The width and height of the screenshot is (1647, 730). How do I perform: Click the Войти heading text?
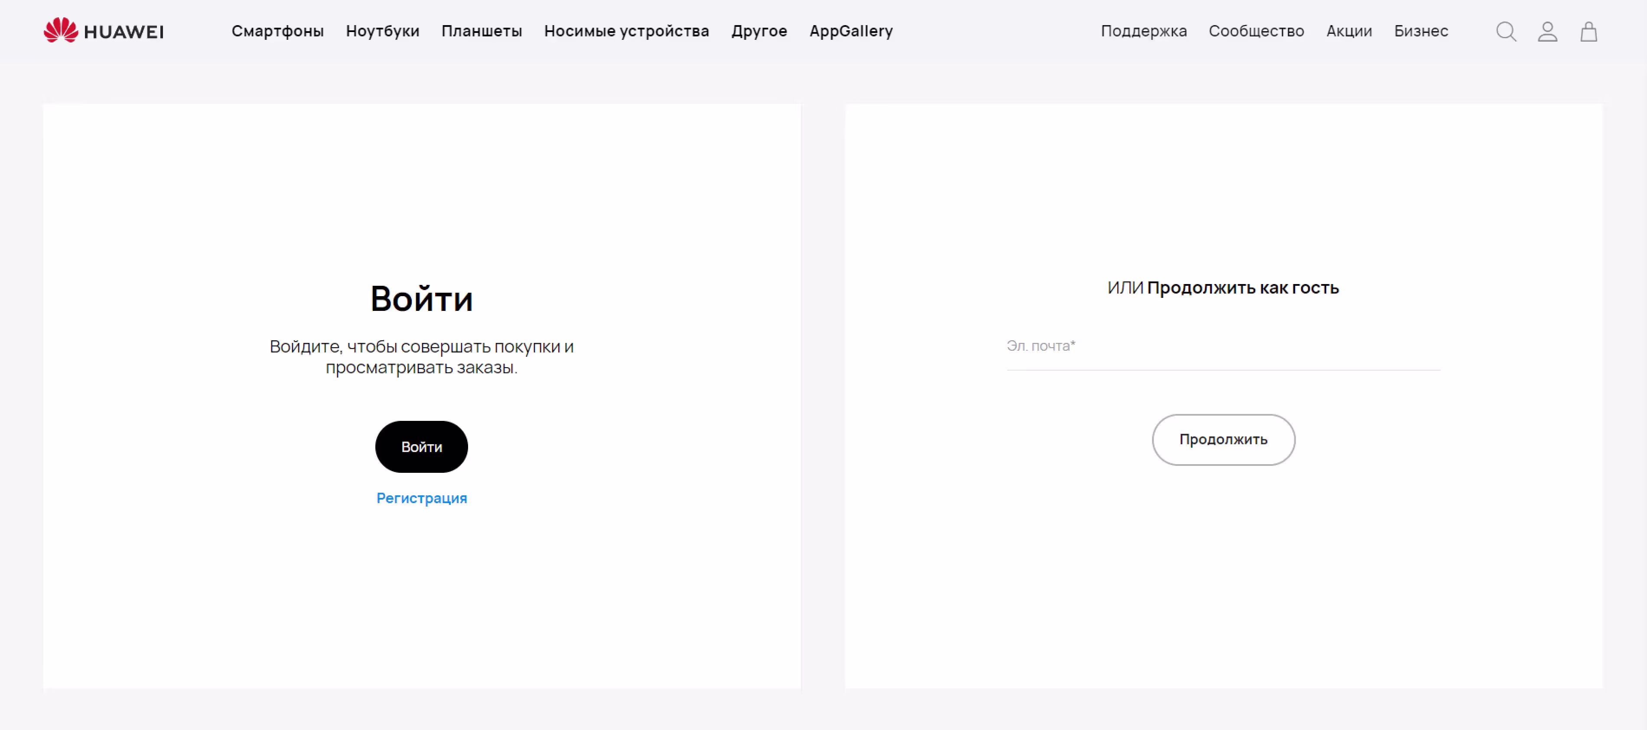coord(421,299)
